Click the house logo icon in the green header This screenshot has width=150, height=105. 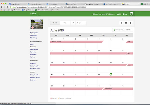(x=132, y=14)
